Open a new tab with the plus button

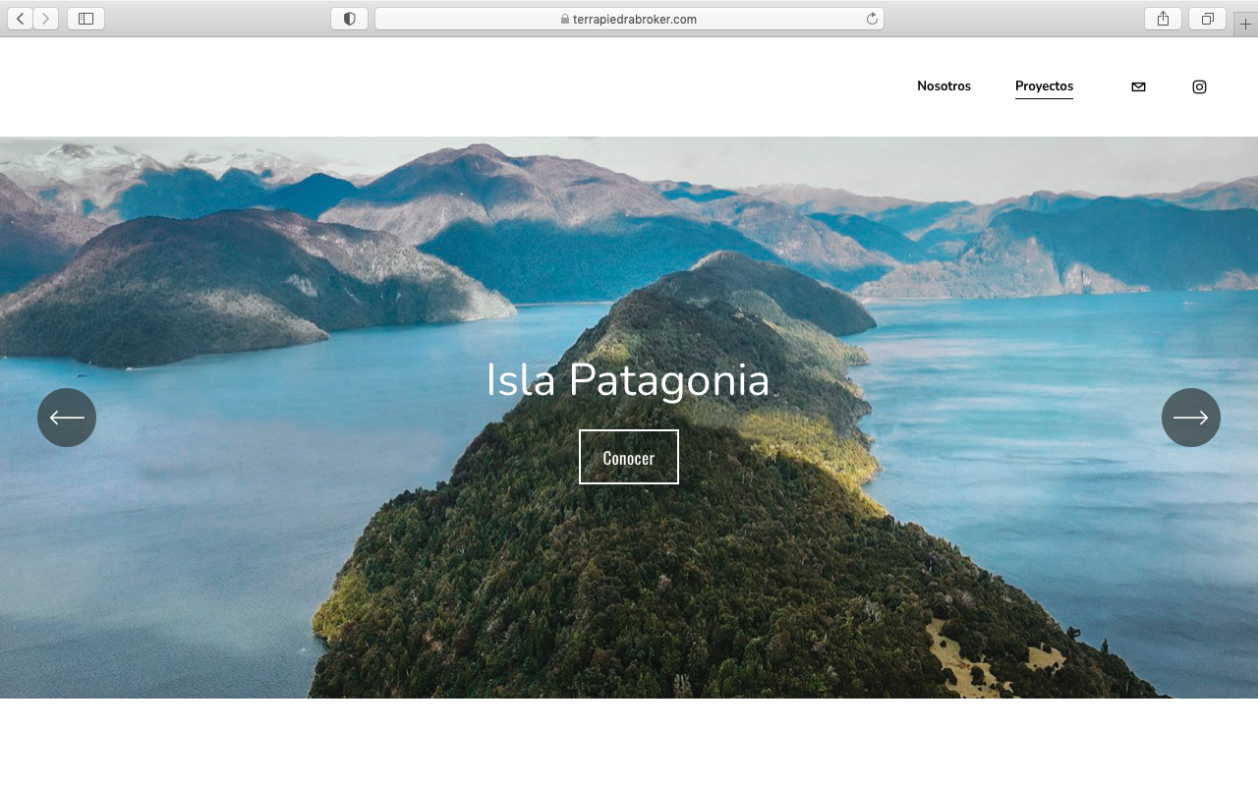1245,24
